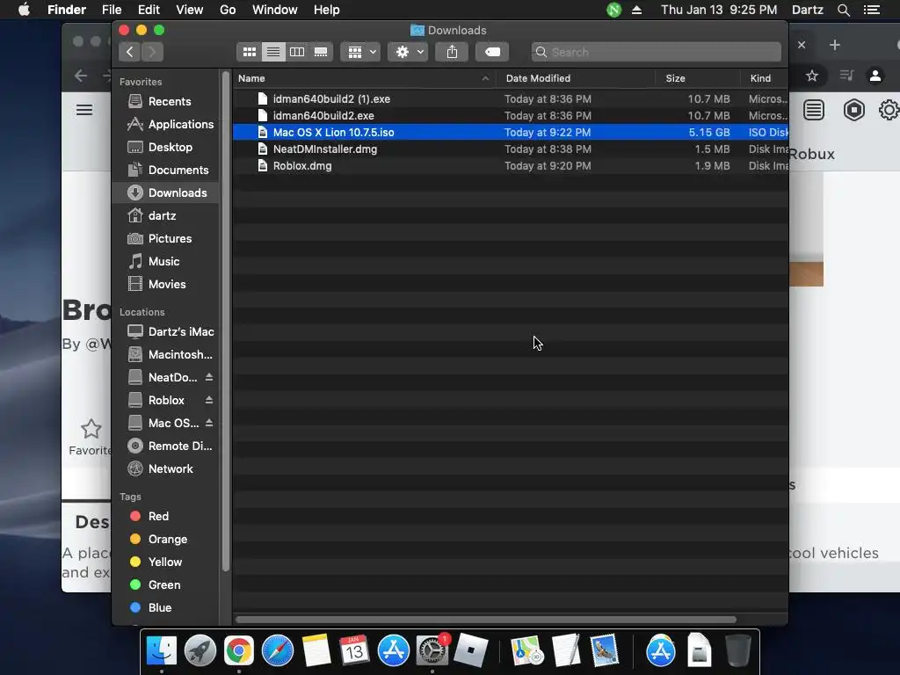Open Safari from the Dock
This screenshot has width=900, height=675.
click(277, 651)
